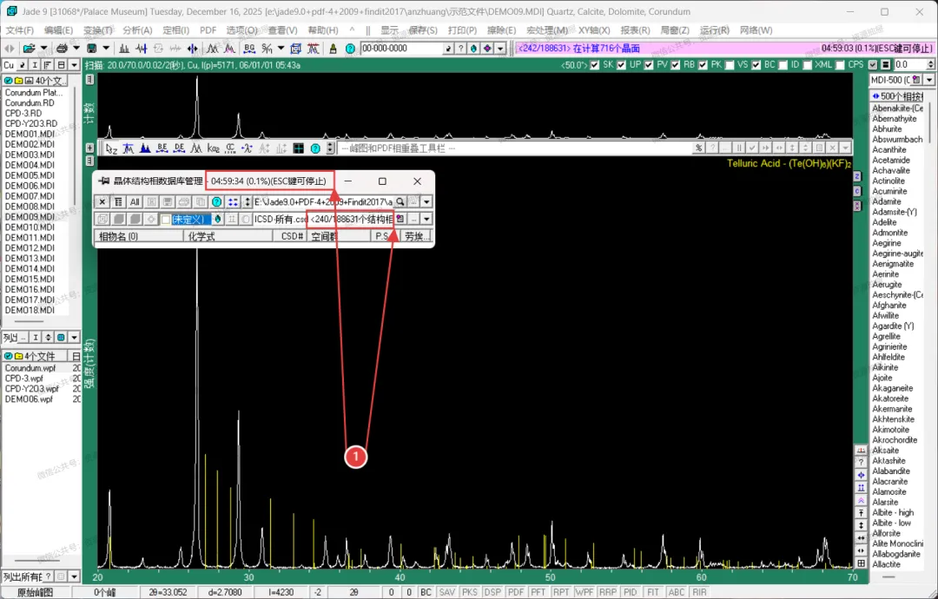
Task: Click the peak search histogram icon
Action: (x=124, y=49)
